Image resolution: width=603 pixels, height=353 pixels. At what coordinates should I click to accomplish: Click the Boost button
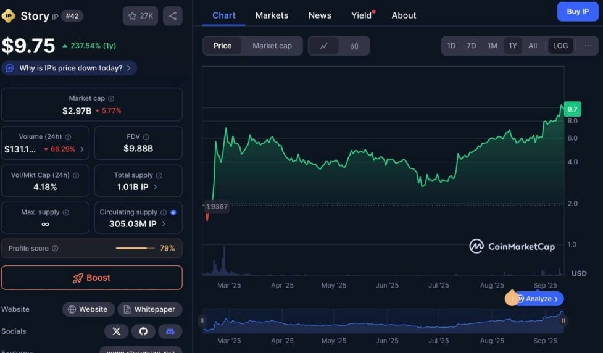coord(91,278)
